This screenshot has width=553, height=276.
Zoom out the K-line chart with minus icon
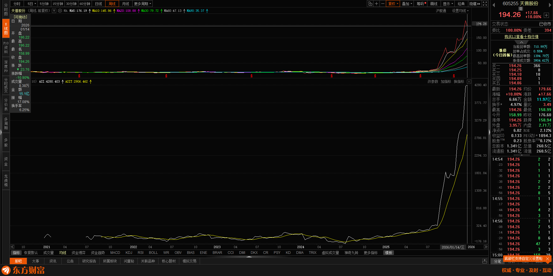coord(383,4)
